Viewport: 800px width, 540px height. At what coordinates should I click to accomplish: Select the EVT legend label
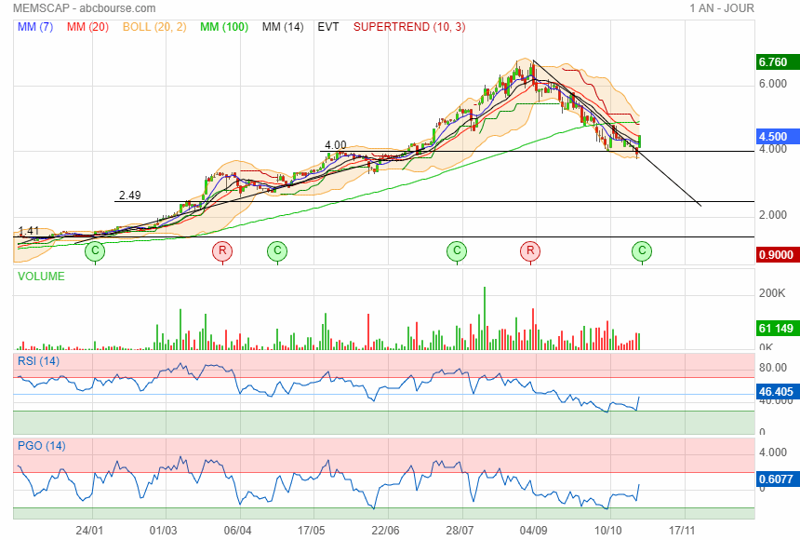coord(328,27)
